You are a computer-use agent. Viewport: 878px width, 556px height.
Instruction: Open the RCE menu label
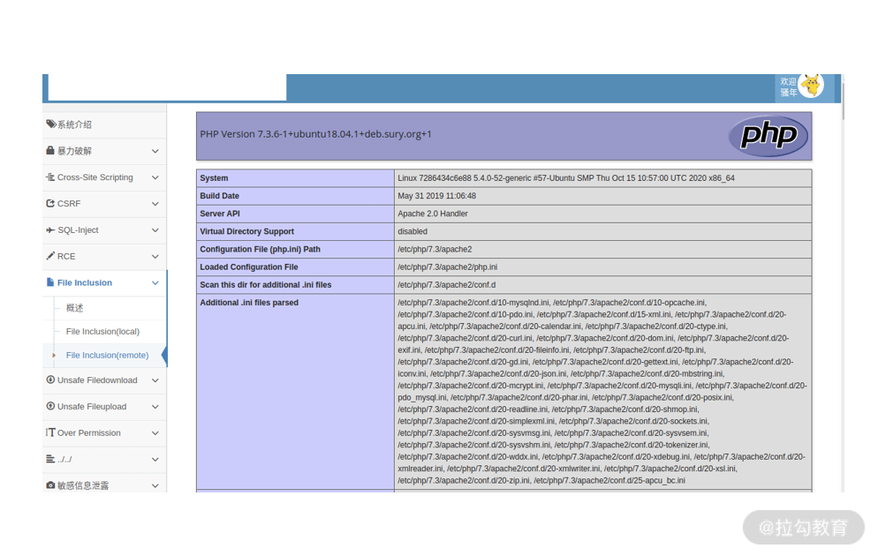pyautogui.click(x=66, y=256)
